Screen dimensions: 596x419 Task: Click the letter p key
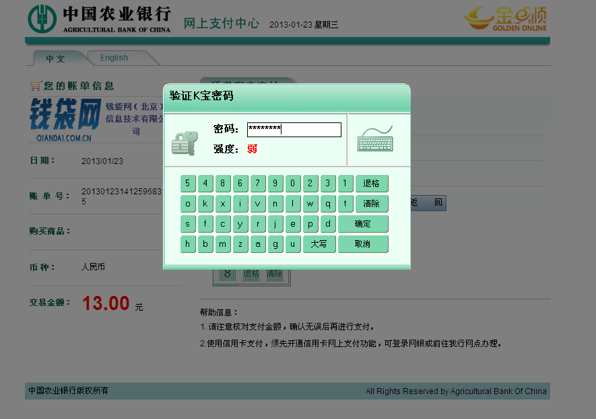pyautogui.click(x=310, y=223)
